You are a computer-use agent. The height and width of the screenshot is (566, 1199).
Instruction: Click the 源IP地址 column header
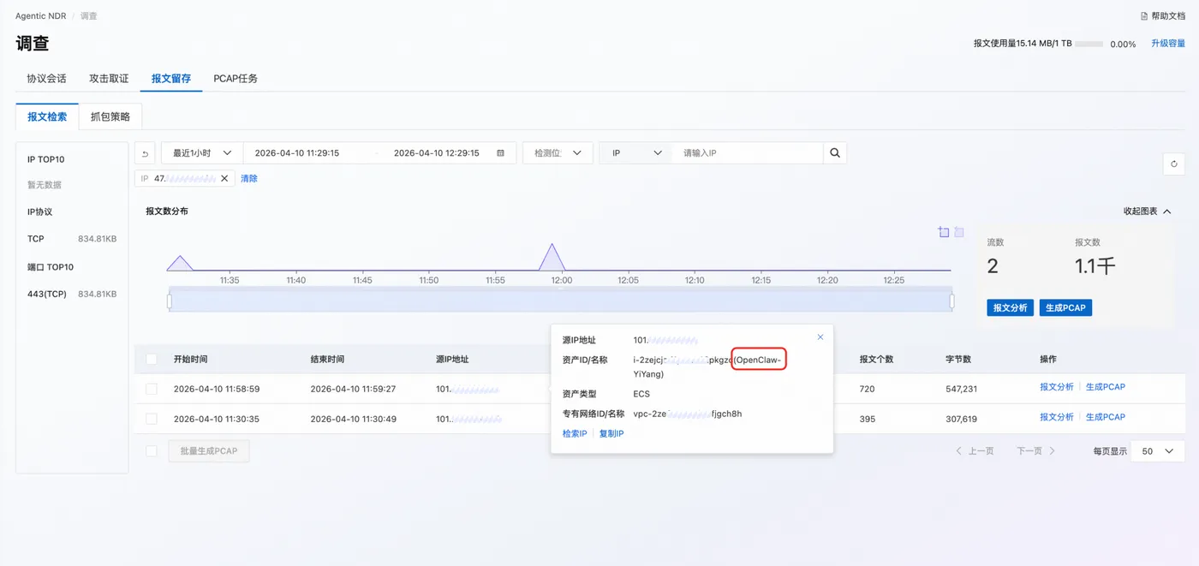(x=452, y=360)
